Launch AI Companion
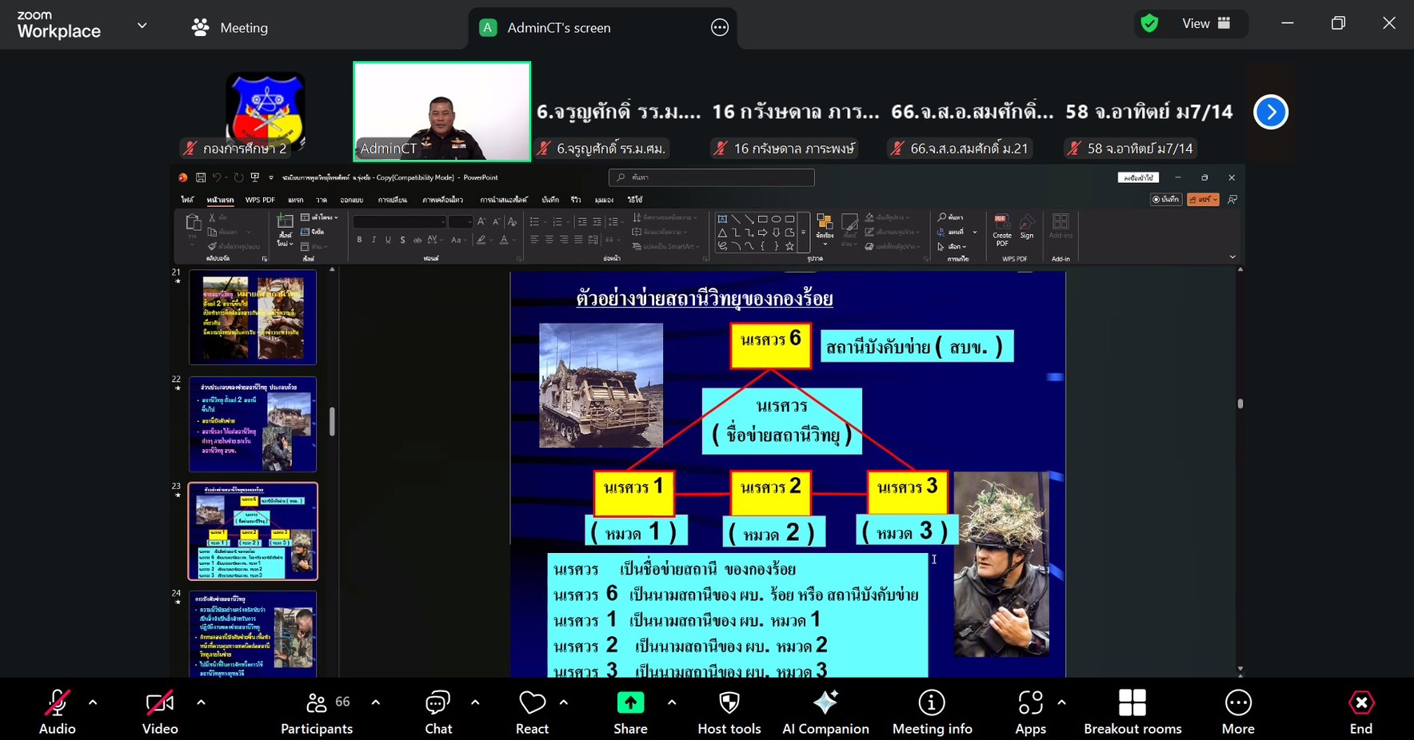The height and width of the screenshot is (740, 1414). click(x=825, y=711)
